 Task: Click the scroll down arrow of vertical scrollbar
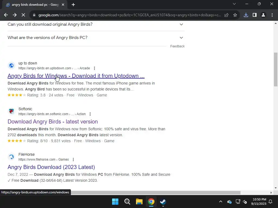click(x=276, y=188)
